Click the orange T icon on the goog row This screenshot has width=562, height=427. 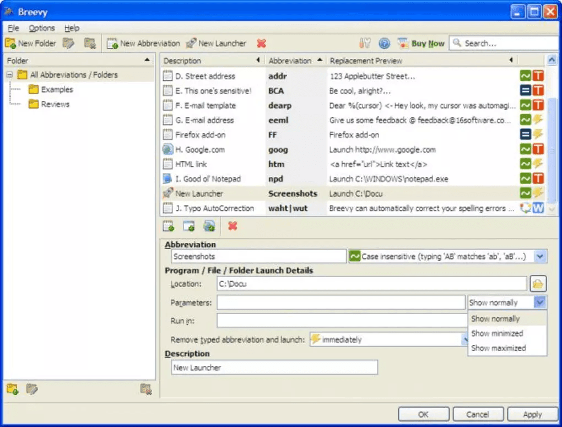click(538, 149)
